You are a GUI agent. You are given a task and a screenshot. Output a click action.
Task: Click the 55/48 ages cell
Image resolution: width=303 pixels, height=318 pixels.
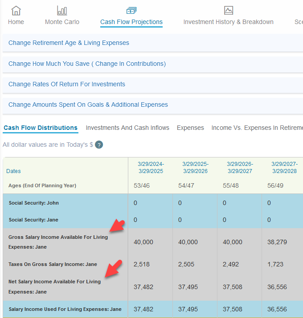(x=231, y=185)
